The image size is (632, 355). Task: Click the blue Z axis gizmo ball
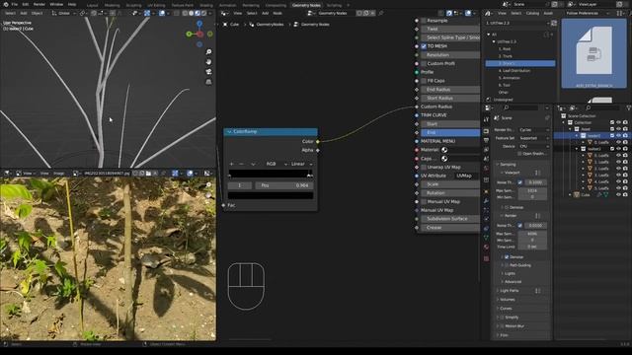pos(199,24)
